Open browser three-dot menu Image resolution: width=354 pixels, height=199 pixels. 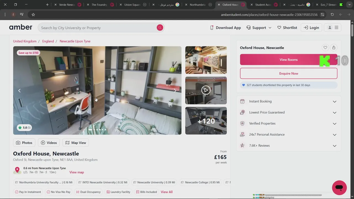(5, 14)
